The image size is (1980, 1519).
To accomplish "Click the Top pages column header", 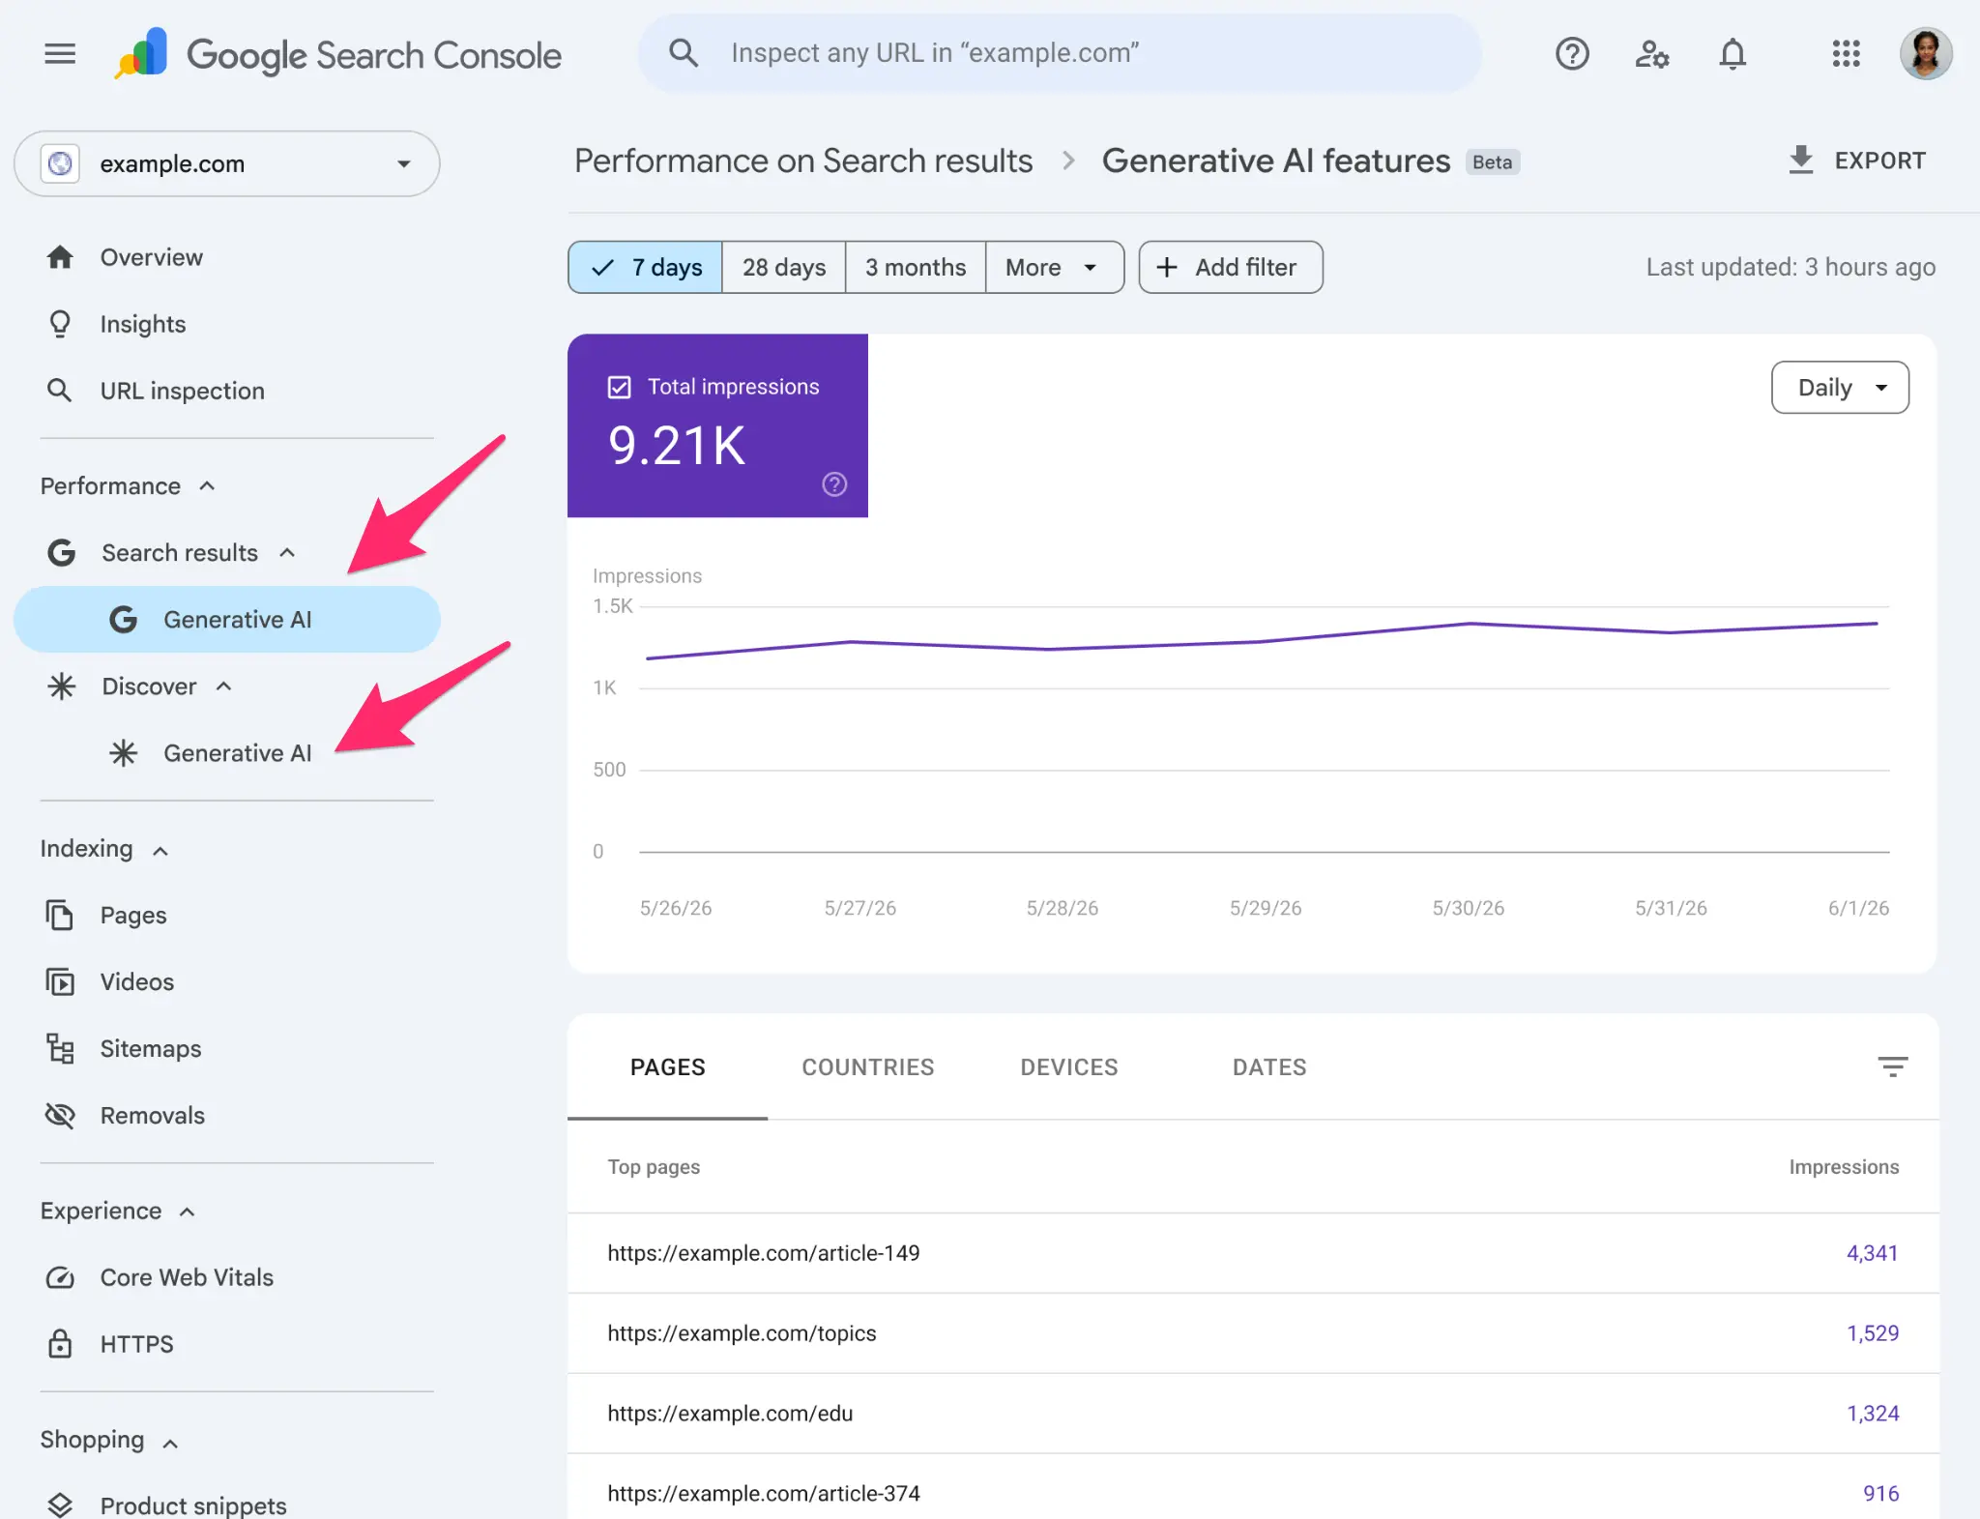I will click(654, 1167).
